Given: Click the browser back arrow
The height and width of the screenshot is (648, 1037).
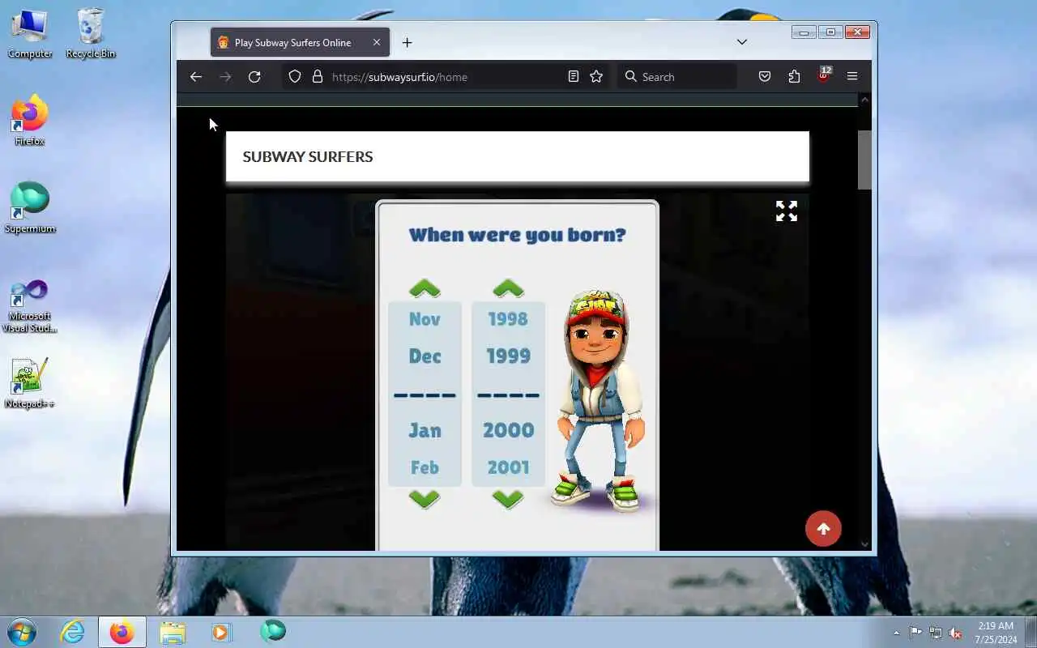Looking at the screenshot, I should (196, 76).
